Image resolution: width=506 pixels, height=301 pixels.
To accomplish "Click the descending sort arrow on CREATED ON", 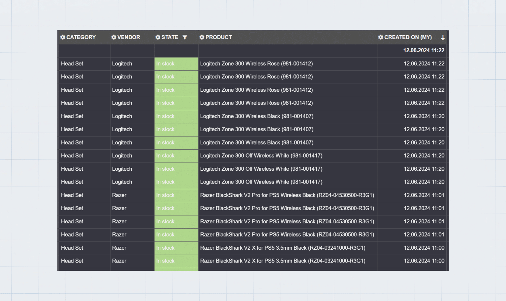I will click(442, 37).
